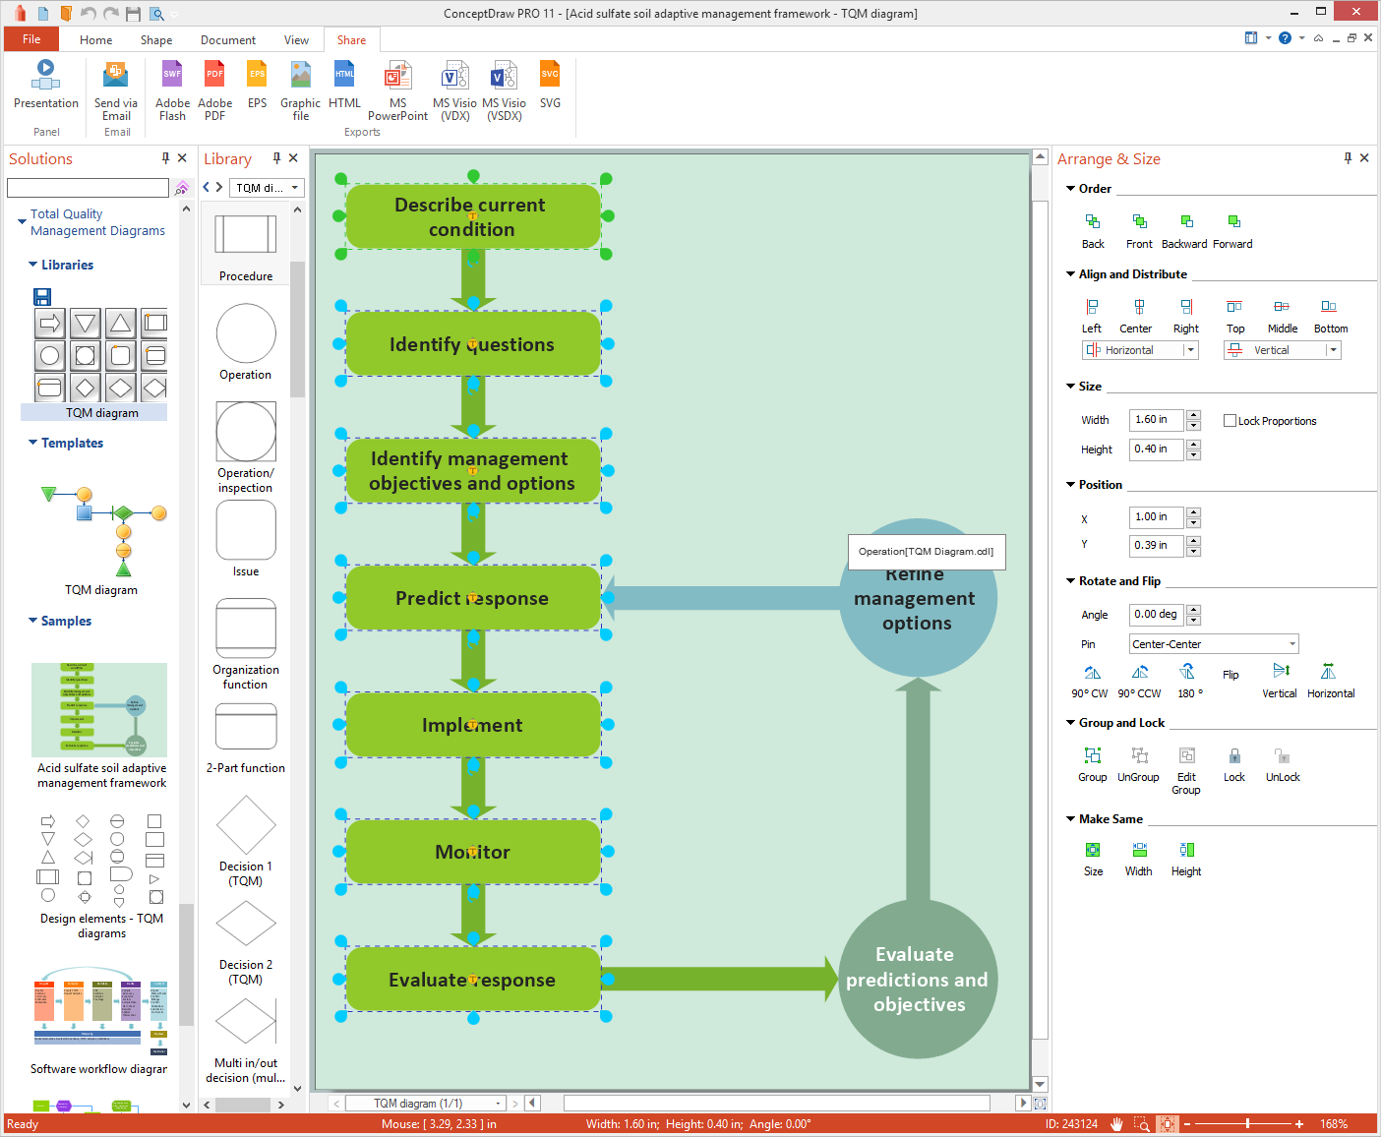Export to MS PowerPoint
Viewport: 1381px width, 1137px height.
[x=397, y=77]
